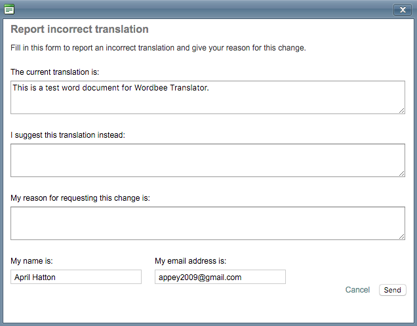
Task: Click the form icon in the title bar
Action: click(x=9, y=9)
